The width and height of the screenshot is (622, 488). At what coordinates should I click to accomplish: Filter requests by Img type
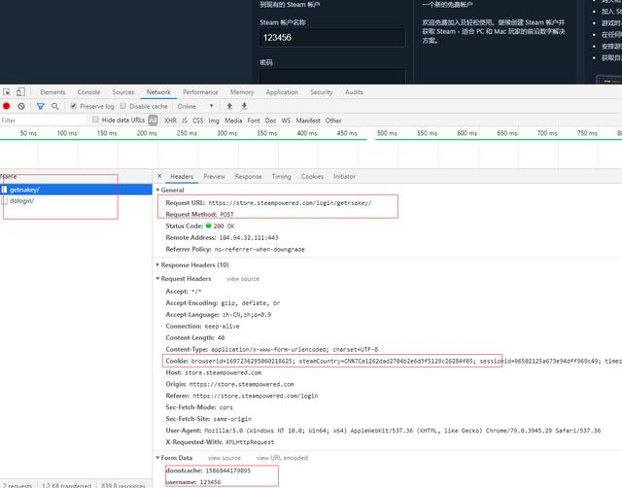coord(214,121)
